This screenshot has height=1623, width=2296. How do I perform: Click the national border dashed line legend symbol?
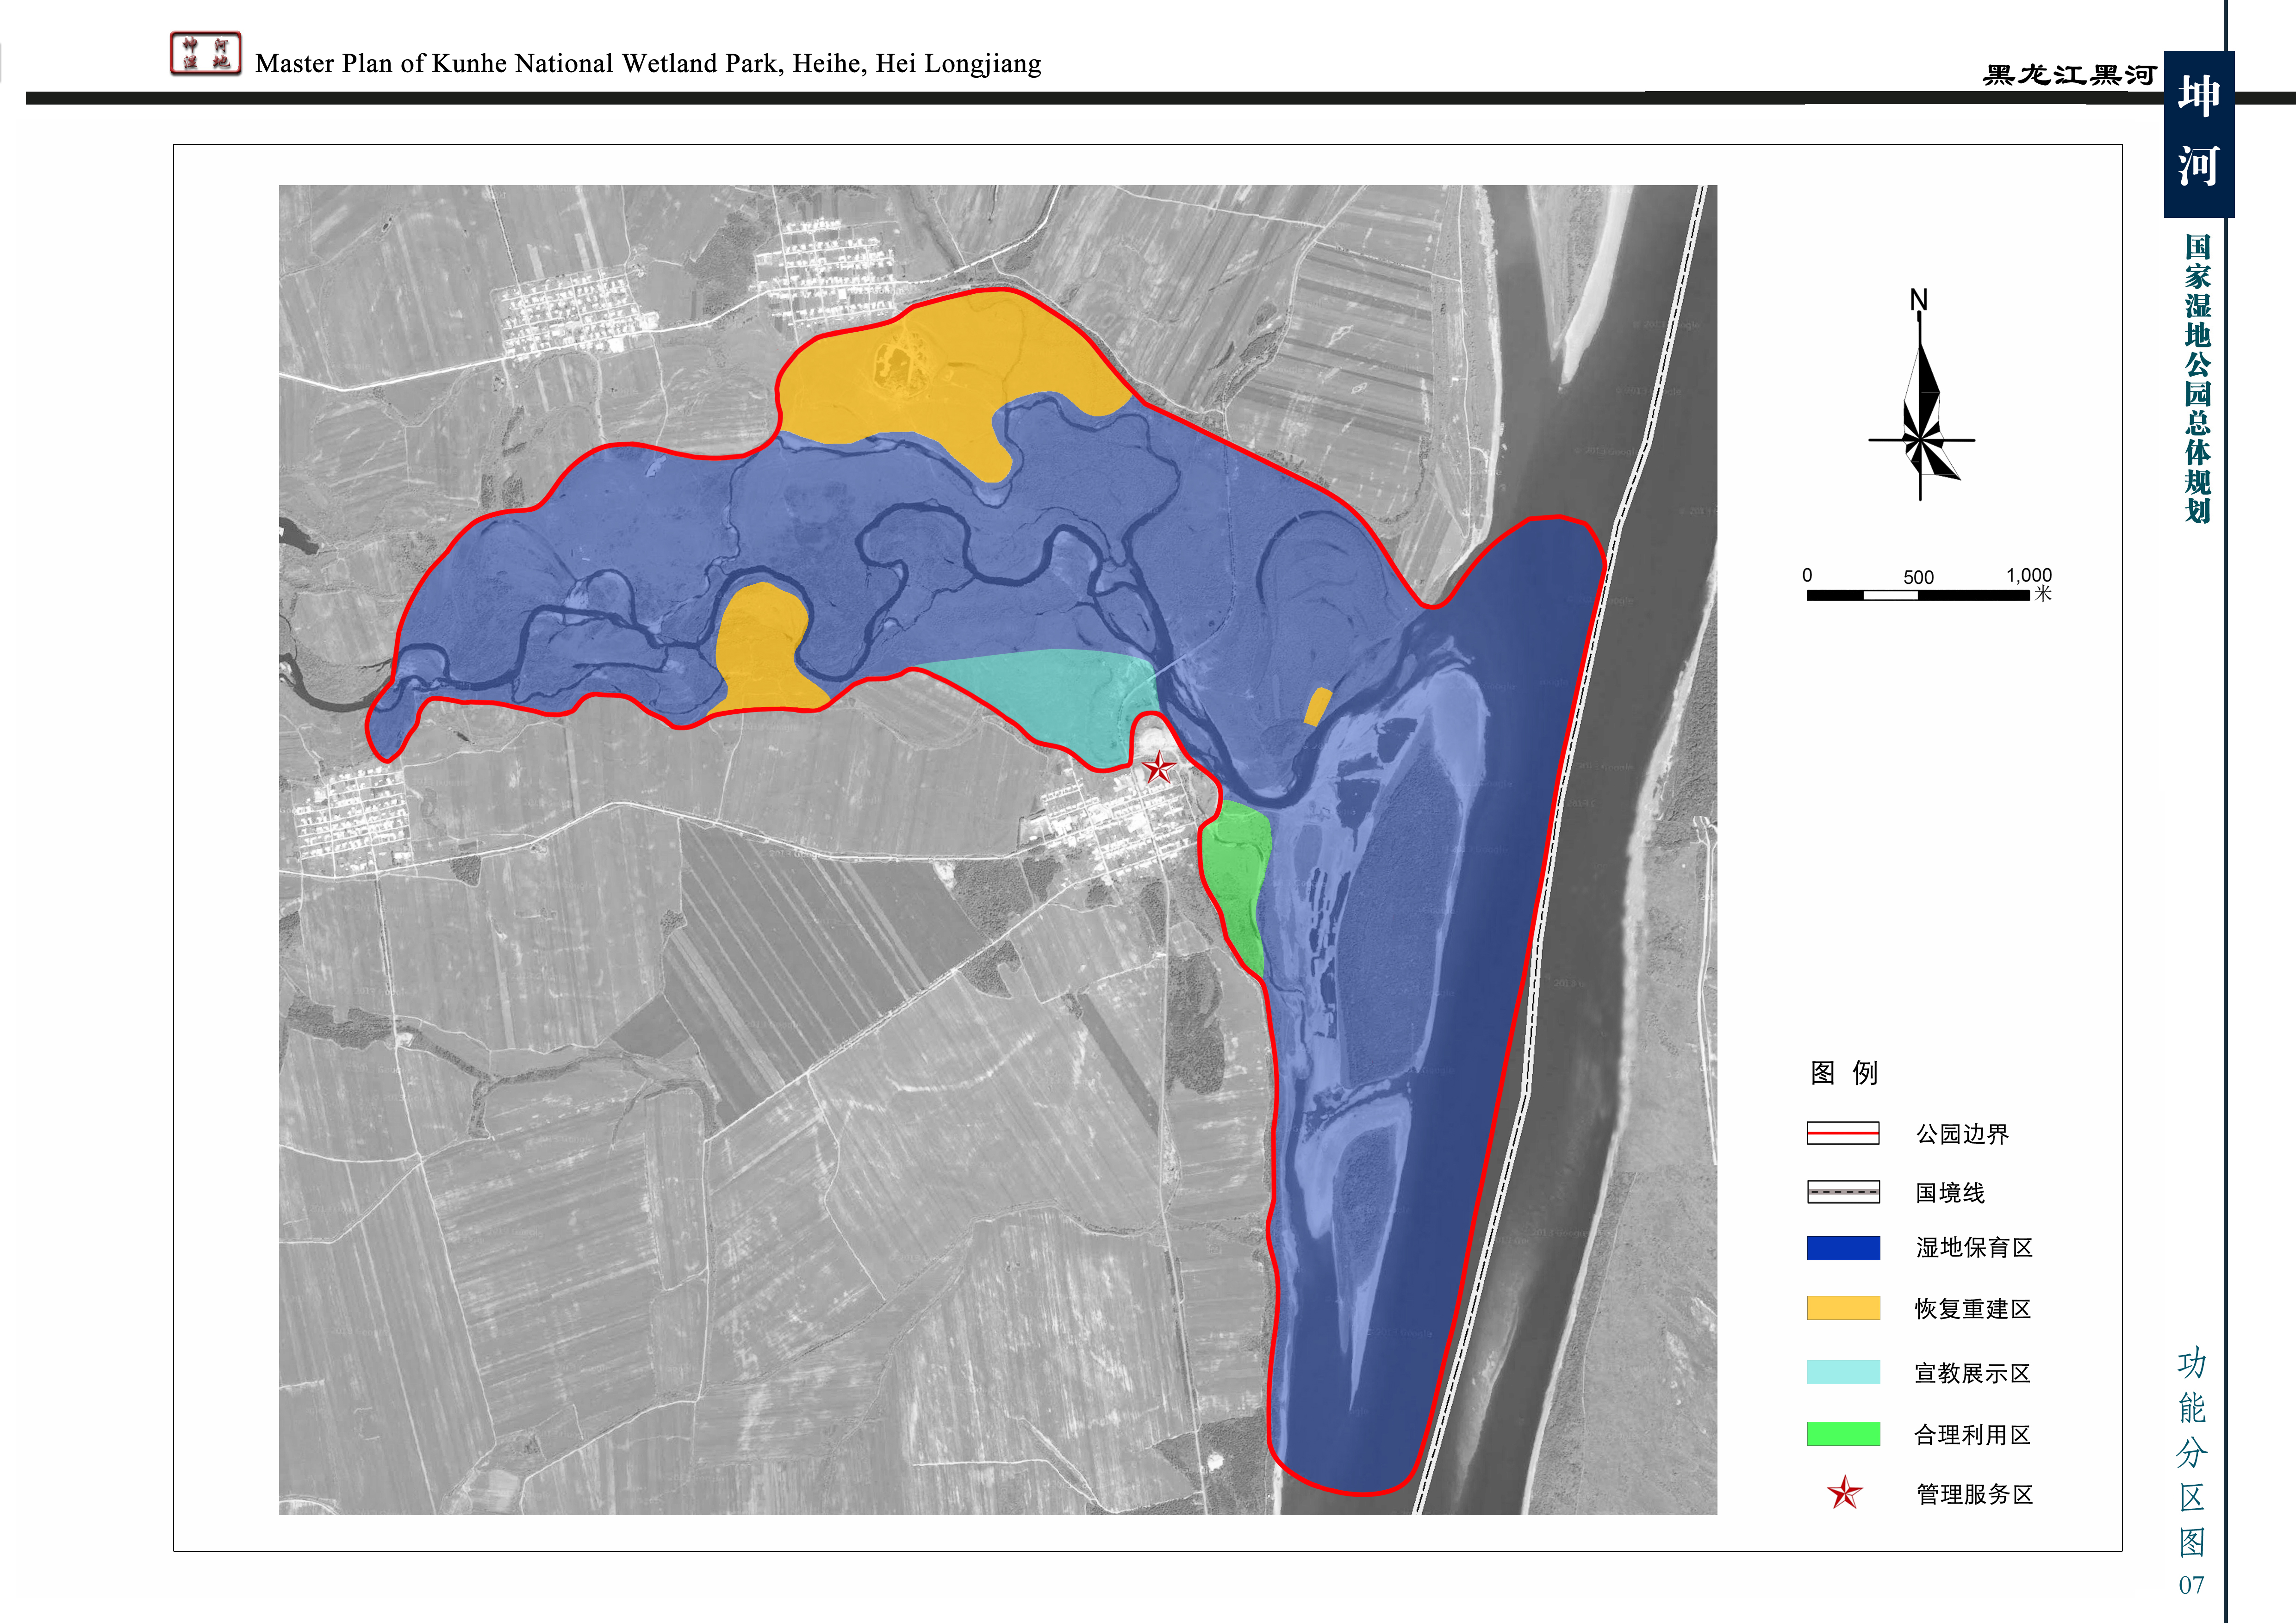pyautogui.click(x=1843, y=1191)
